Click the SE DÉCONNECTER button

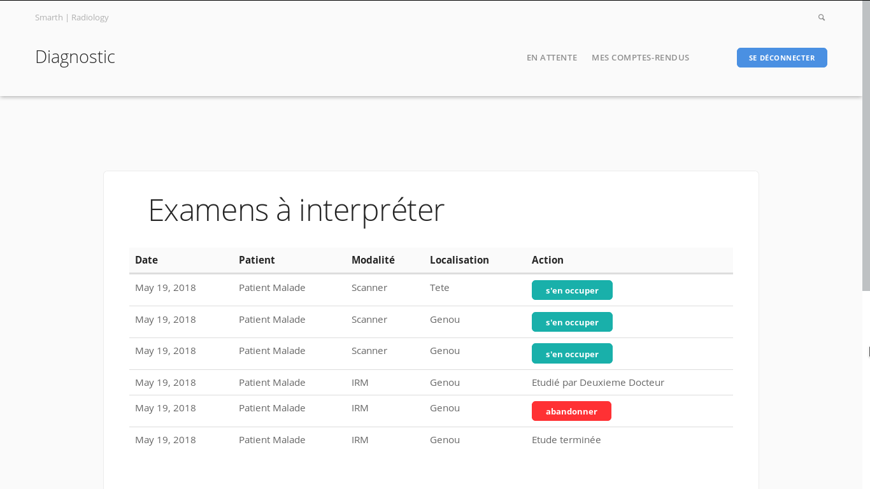click(x=781, y=58)
